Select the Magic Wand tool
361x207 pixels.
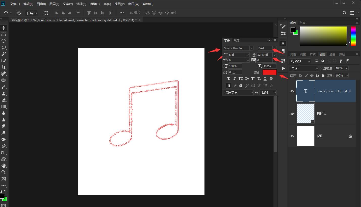pos(4,54)
